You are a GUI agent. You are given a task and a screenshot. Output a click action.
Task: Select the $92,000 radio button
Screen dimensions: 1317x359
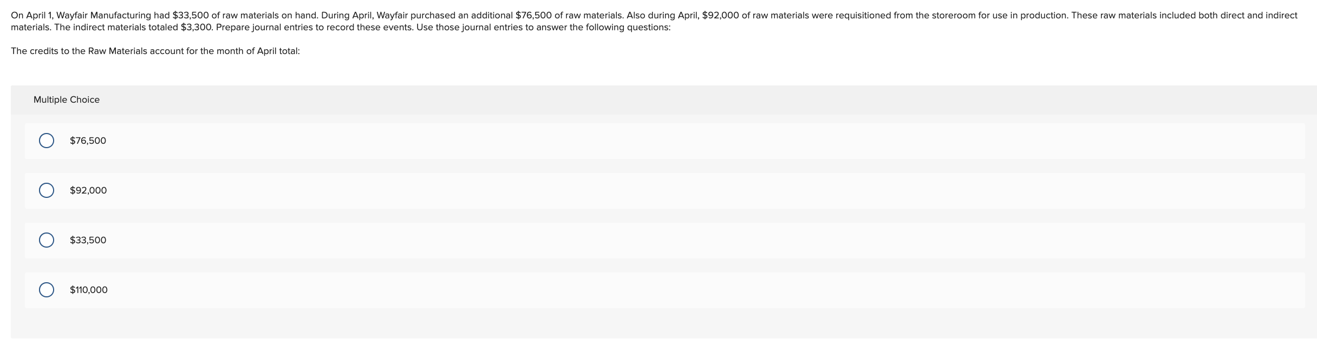47,190
